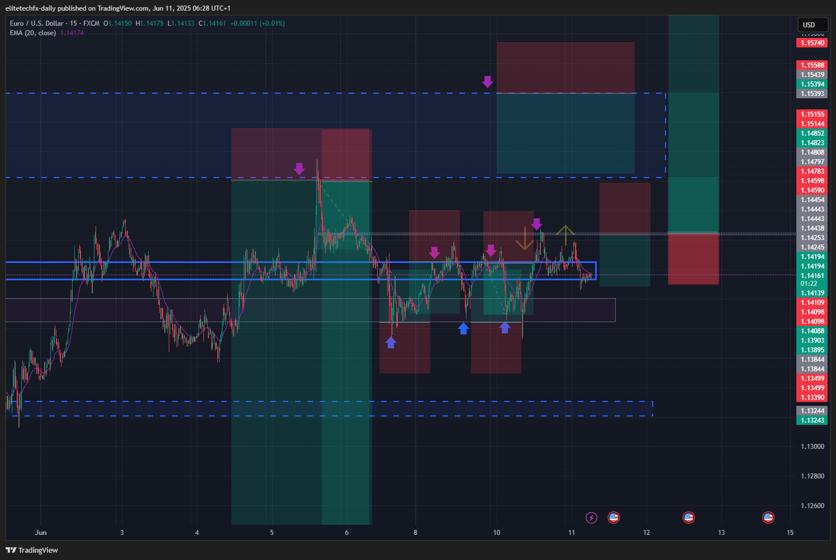
Task: Click the green 1.13895 price label
Action: 812,350
